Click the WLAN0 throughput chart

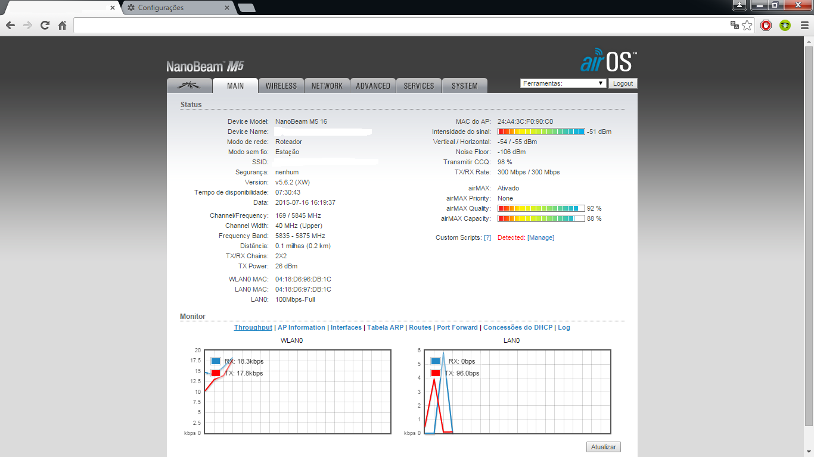pyautogui.click(x=297, y=392)
